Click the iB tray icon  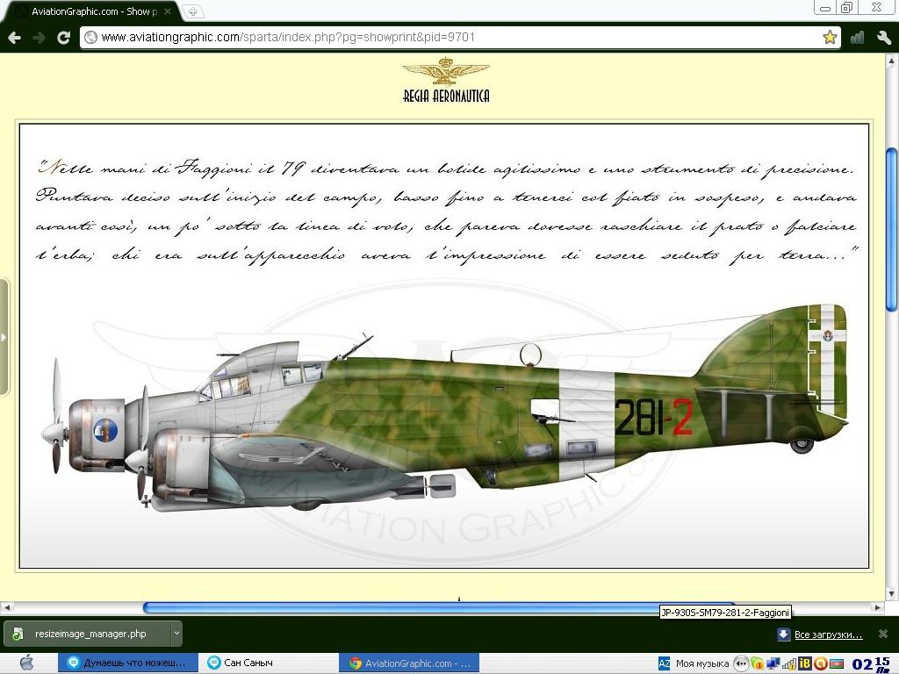805,663
